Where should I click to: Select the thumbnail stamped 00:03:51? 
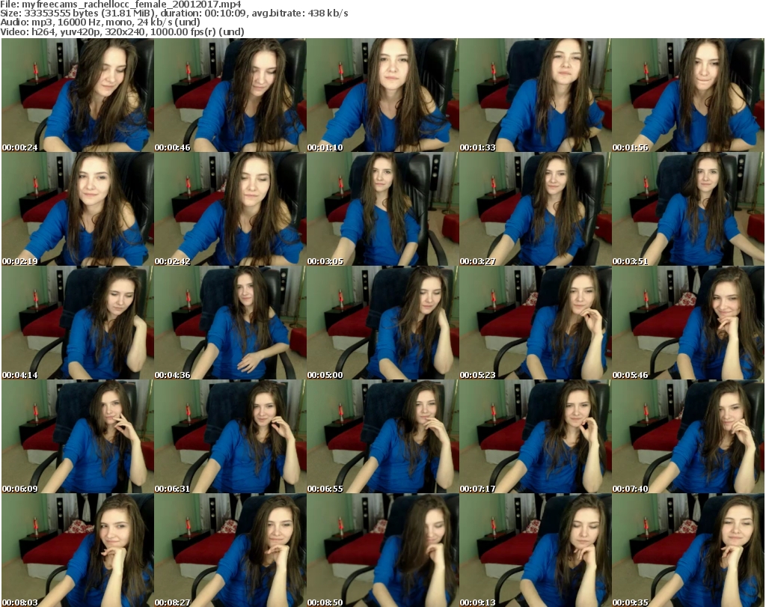click(688, 209)
